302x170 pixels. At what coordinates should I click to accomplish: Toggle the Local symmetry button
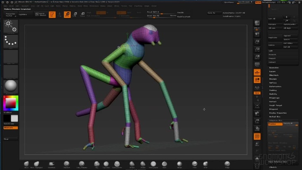(257, 80)
